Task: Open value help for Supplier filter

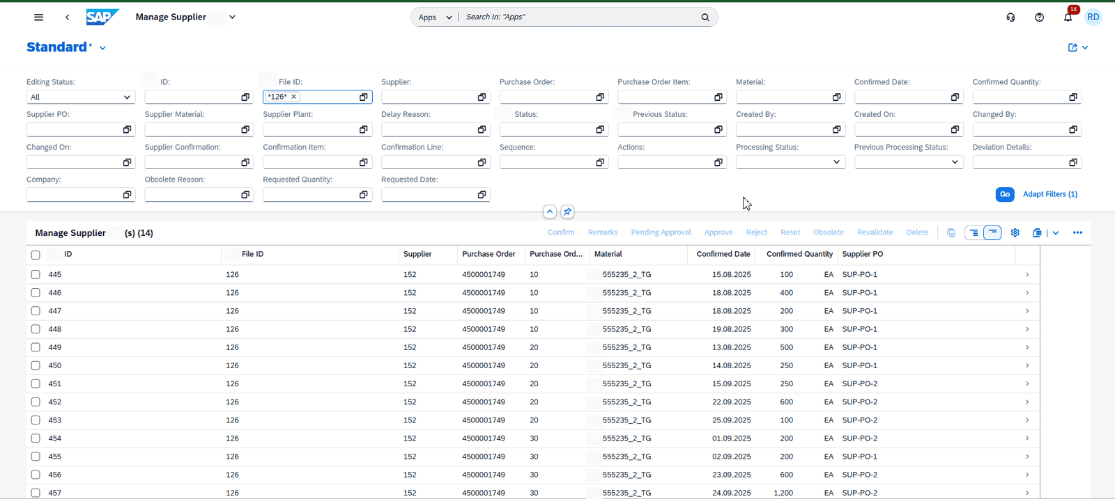Action: coord(482,97)
